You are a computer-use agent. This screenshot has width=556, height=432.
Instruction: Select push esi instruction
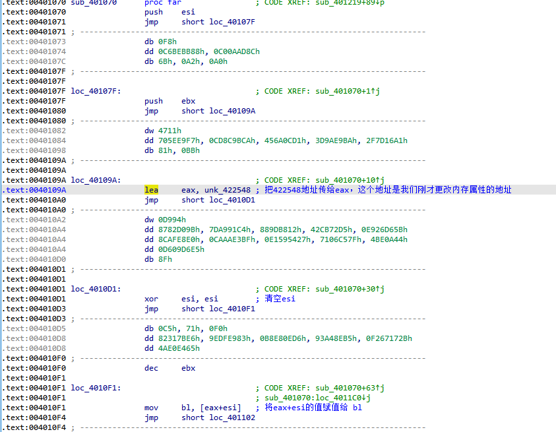170,12
